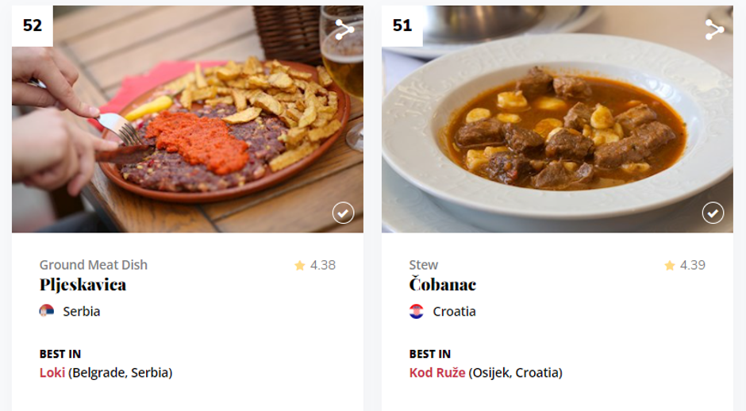Select the Ground Meat Dish category label
This screenshot has width=746, height=411.
[94, 265]
